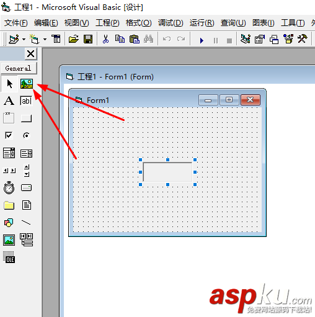The width and height of the screenshot is (315, 317).
Task: Select the ComboBox control tool
Action: (x=9, y=153)
